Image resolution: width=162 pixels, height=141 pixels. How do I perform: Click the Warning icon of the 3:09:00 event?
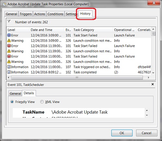pos(9,41)
